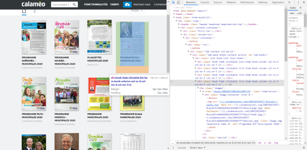
Task: Collapse the body hide-explicit node
Action: [x=174, y=17]
